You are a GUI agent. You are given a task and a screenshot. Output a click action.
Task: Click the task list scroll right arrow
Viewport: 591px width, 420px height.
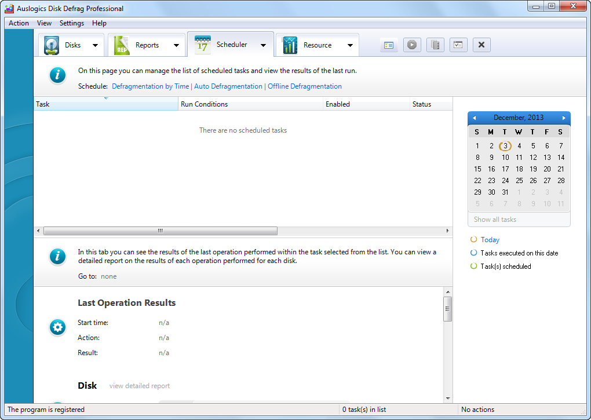[447, 231]
